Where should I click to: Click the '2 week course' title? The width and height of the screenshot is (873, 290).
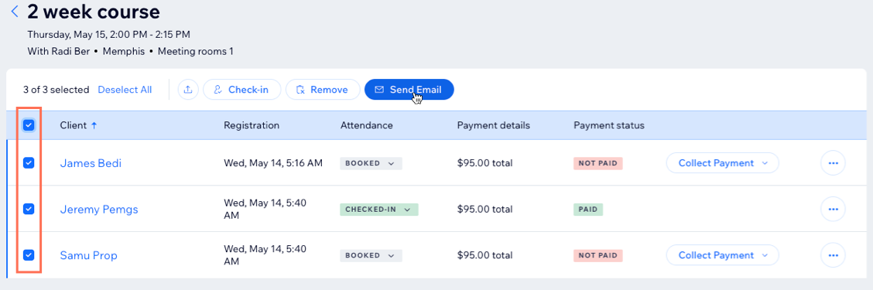[x=94, y=11]
